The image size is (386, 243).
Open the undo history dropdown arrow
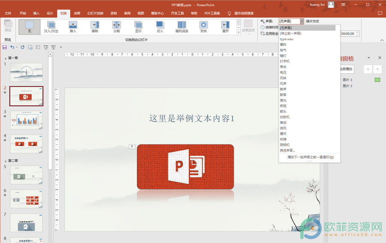17,47
